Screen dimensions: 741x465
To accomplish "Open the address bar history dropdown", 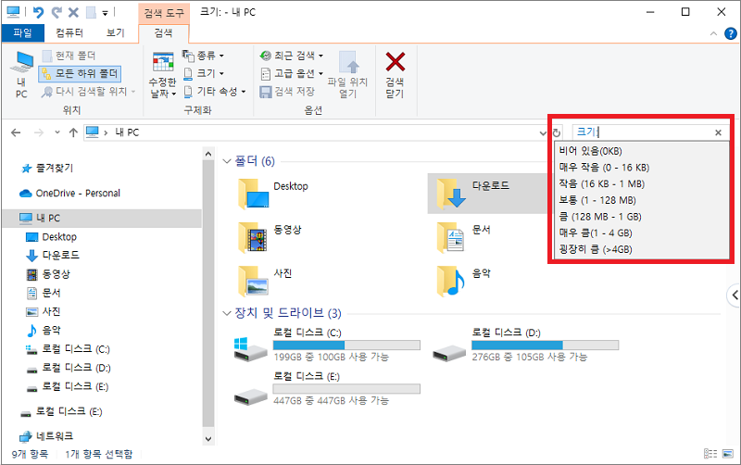I will coord(543,132).
